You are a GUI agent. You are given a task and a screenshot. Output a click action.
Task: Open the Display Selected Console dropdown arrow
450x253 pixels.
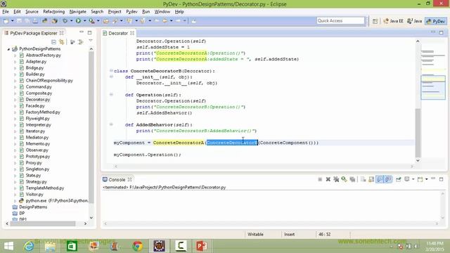tap(413, 179)
